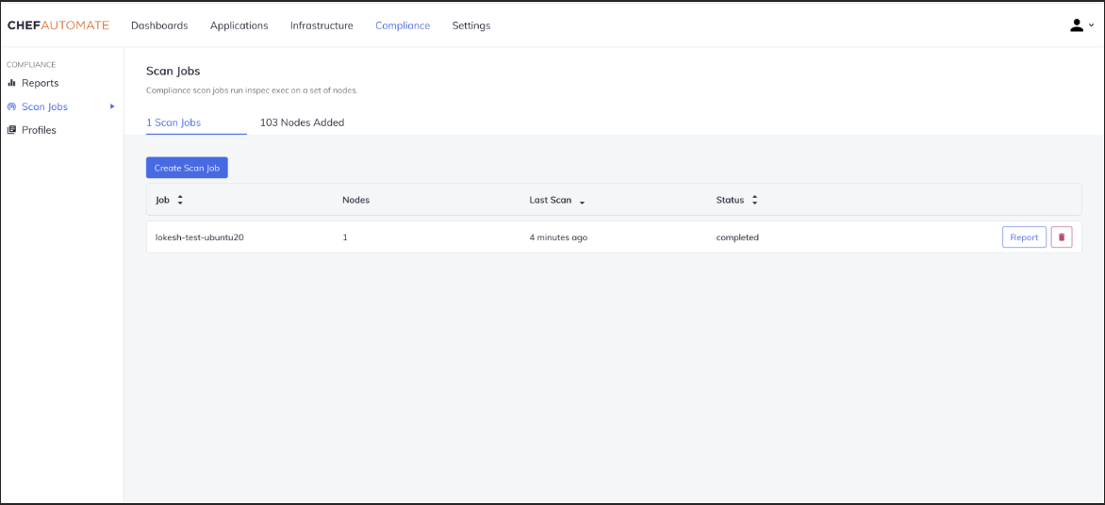Click the lokesh-test-ubuntu20 job name
The image size is (1105, 505).
[200, 237]
